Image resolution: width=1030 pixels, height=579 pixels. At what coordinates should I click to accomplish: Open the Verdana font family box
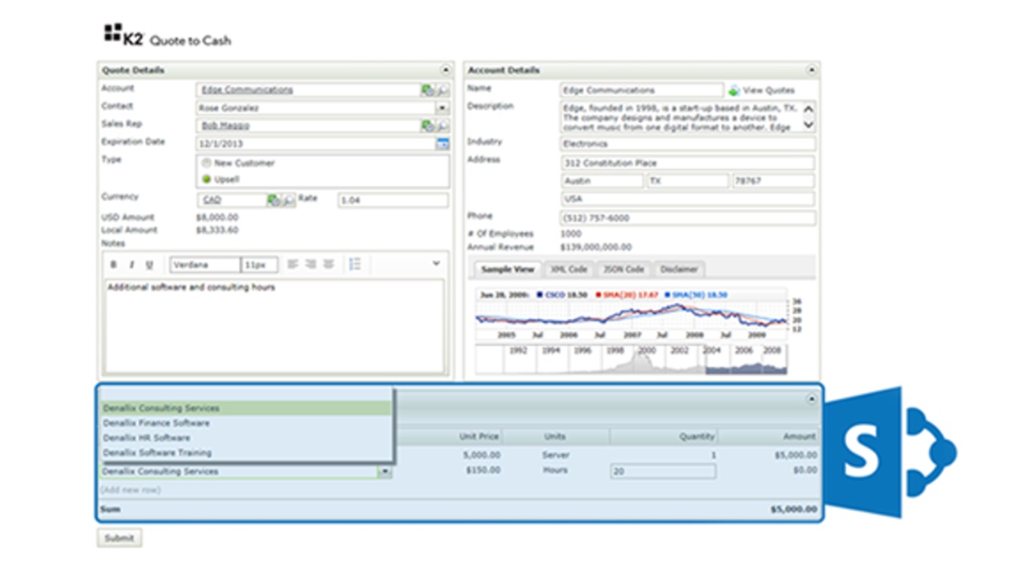click(205, 265)
